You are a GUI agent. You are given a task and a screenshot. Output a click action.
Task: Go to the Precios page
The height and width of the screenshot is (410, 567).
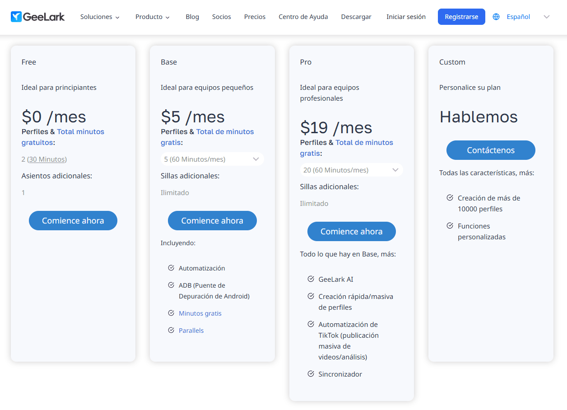(x=255, y=17)
